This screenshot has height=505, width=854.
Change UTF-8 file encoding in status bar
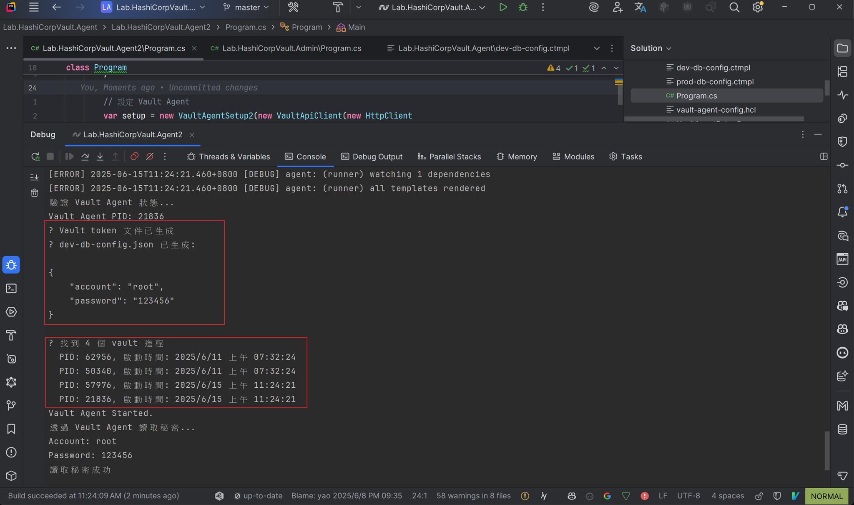(x=688, y=496)
